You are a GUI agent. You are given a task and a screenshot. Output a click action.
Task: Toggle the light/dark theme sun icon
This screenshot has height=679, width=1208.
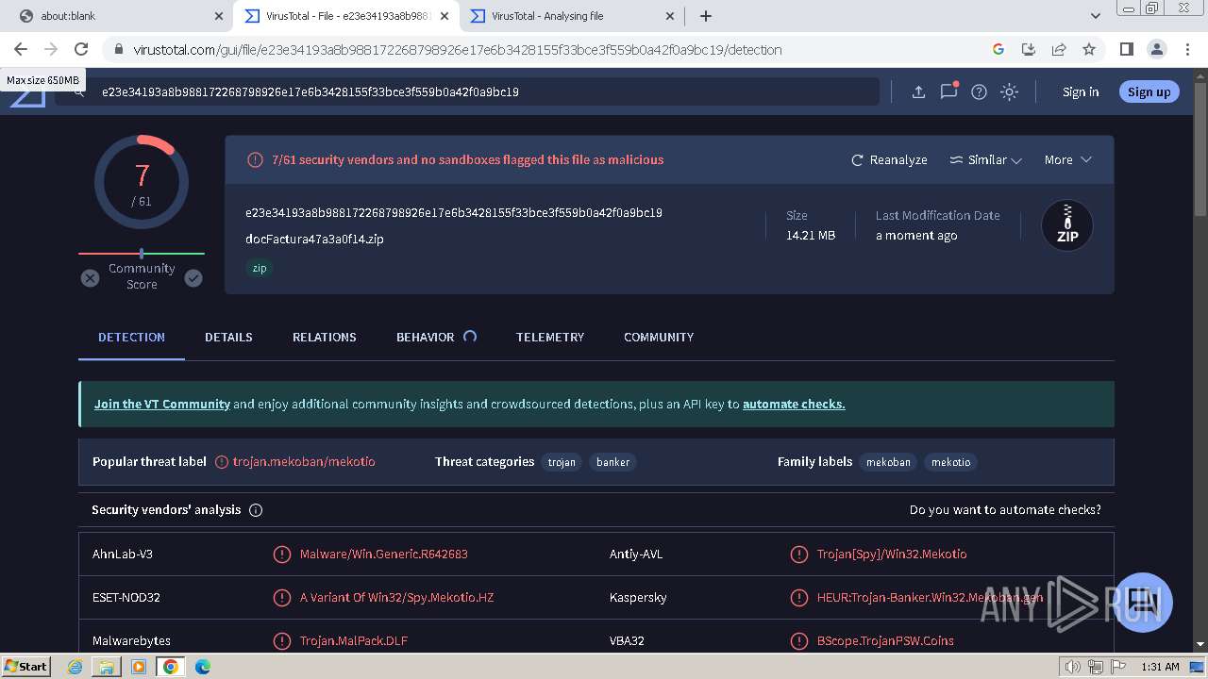tap(1010, 91)
